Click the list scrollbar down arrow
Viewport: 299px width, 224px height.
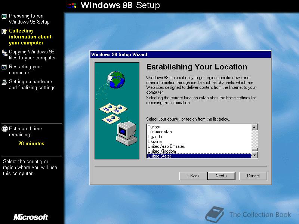click(255, 155)
